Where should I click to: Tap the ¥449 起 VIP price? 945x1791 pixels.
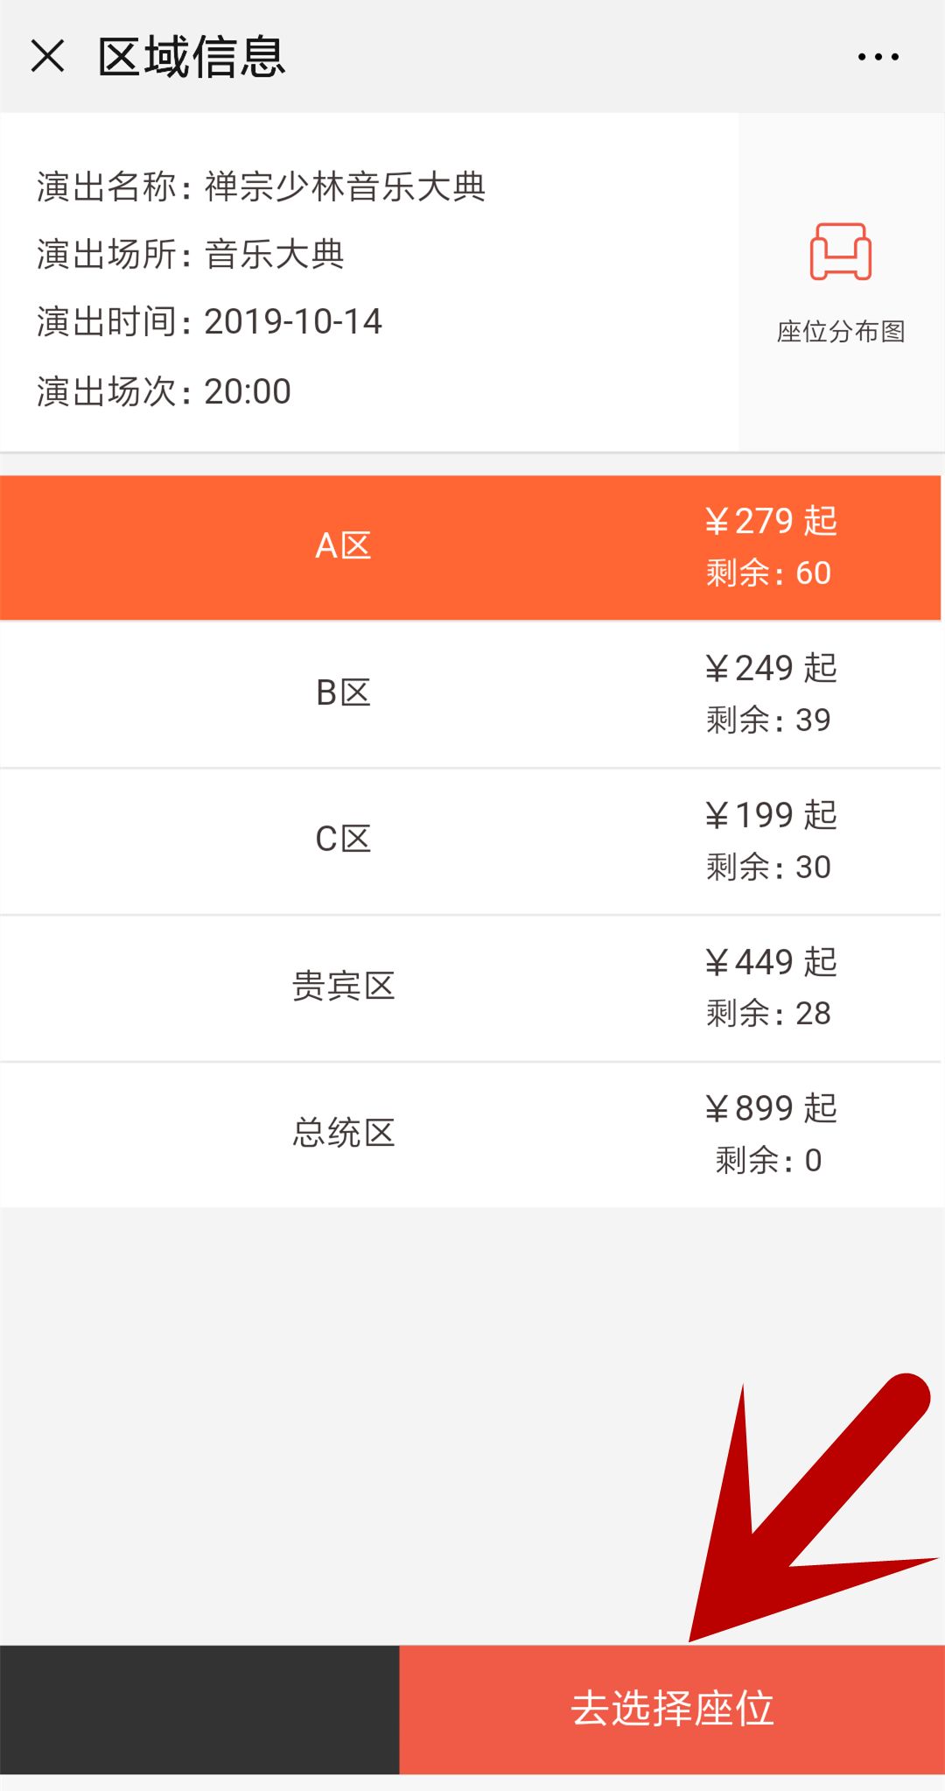[x=771, y=962]
